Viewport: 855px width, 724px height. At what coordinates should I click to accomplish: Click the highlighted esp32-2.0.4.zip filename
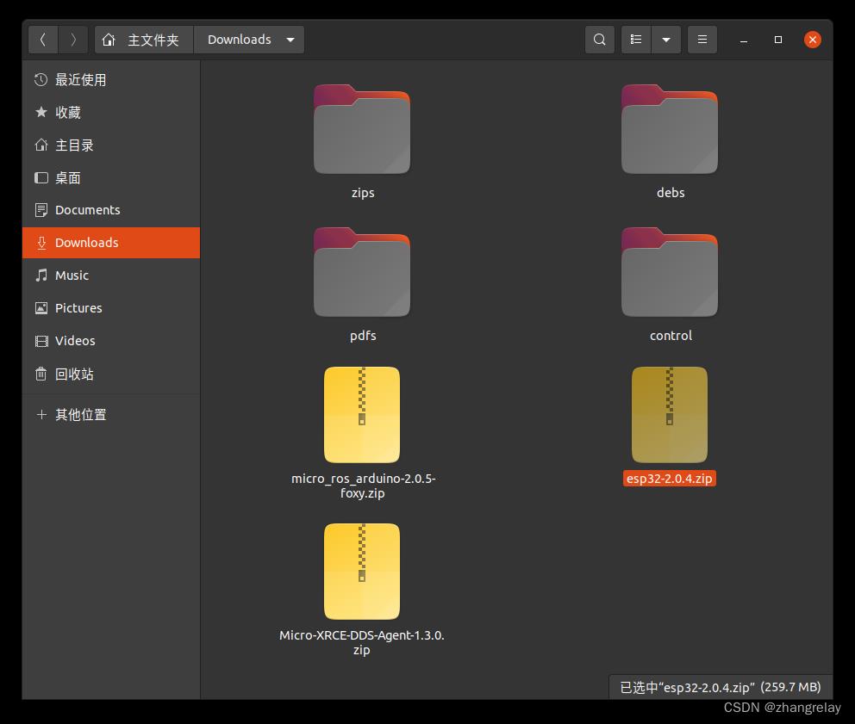669,479
